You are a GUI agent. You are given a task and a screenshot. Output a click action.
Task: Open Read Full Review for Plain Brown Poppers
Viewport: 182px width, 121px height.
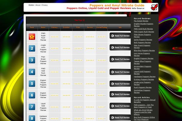pyautogui.click(x=120, y=59)
